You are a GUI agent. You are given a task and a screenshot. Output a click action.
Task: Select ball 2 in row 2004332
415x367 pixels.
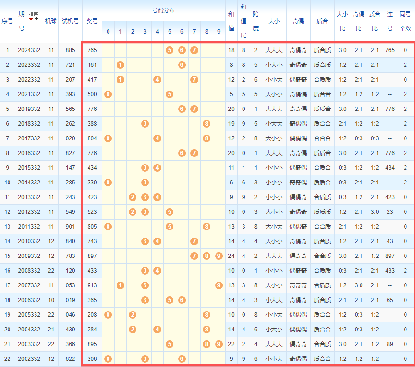click(133, 330)
